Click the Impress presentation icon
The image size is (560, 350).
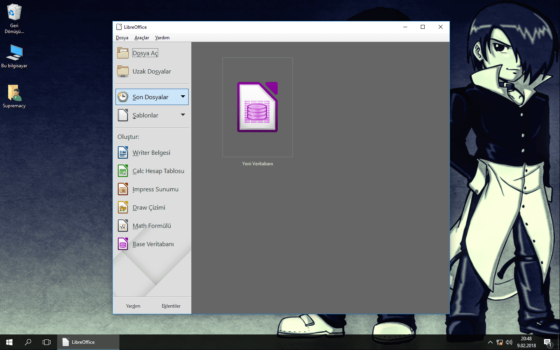123,189
